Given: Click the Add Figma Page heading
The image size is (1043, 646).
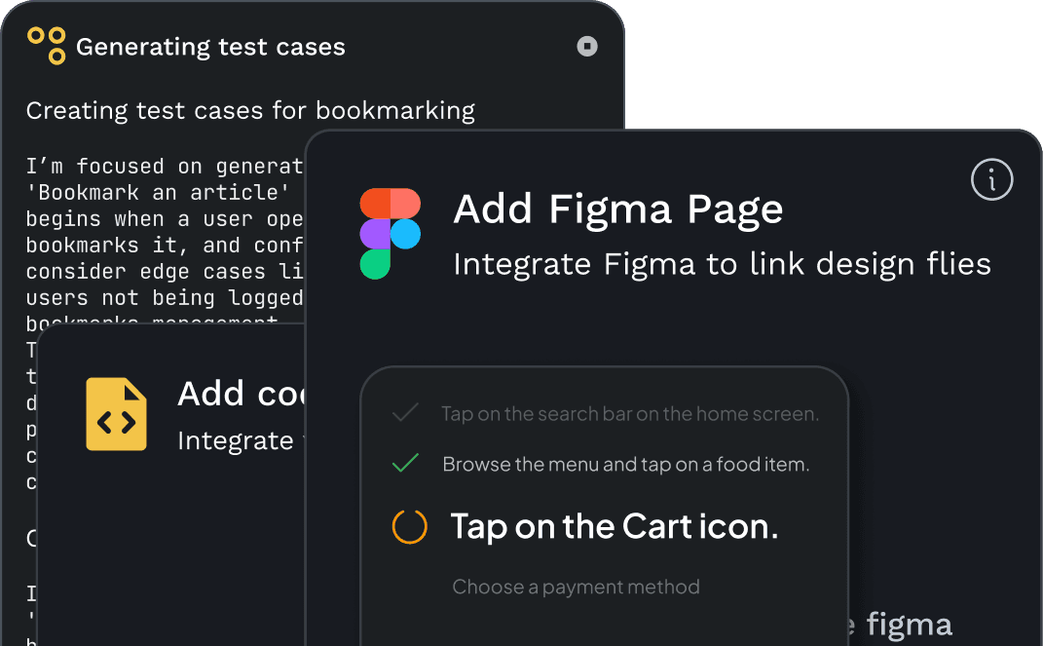Looking at the screenshot, I should tap(617, 209).
